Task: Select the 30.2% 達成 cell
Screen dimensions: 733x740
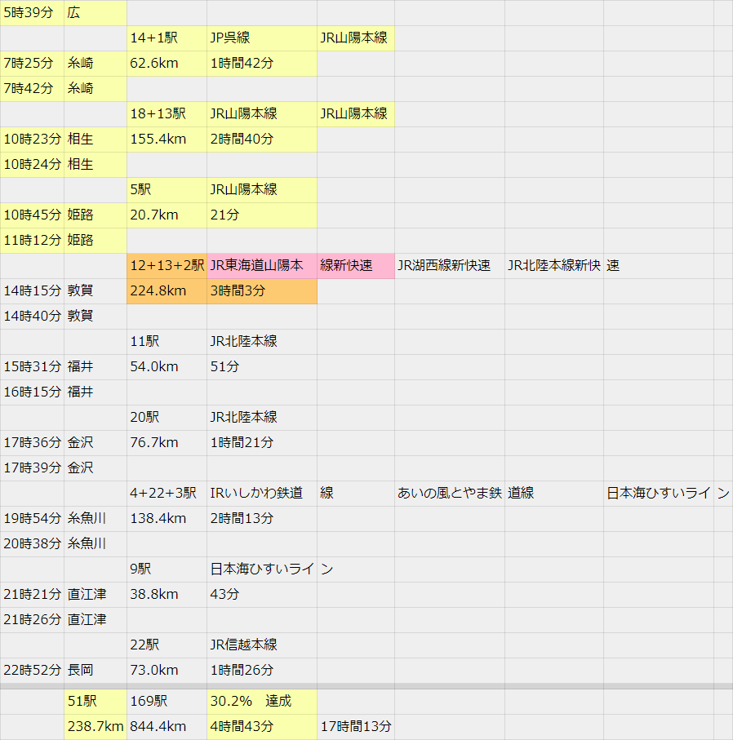Action: pyautogui.click(x=262, y=702)
